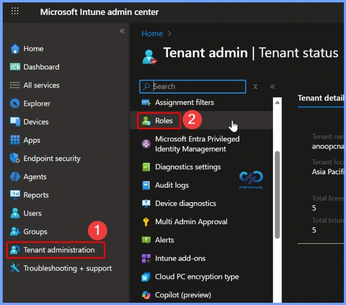Open Explorer from the sidebar
This screenshot has height=305, width=346.
pos(37,103)
